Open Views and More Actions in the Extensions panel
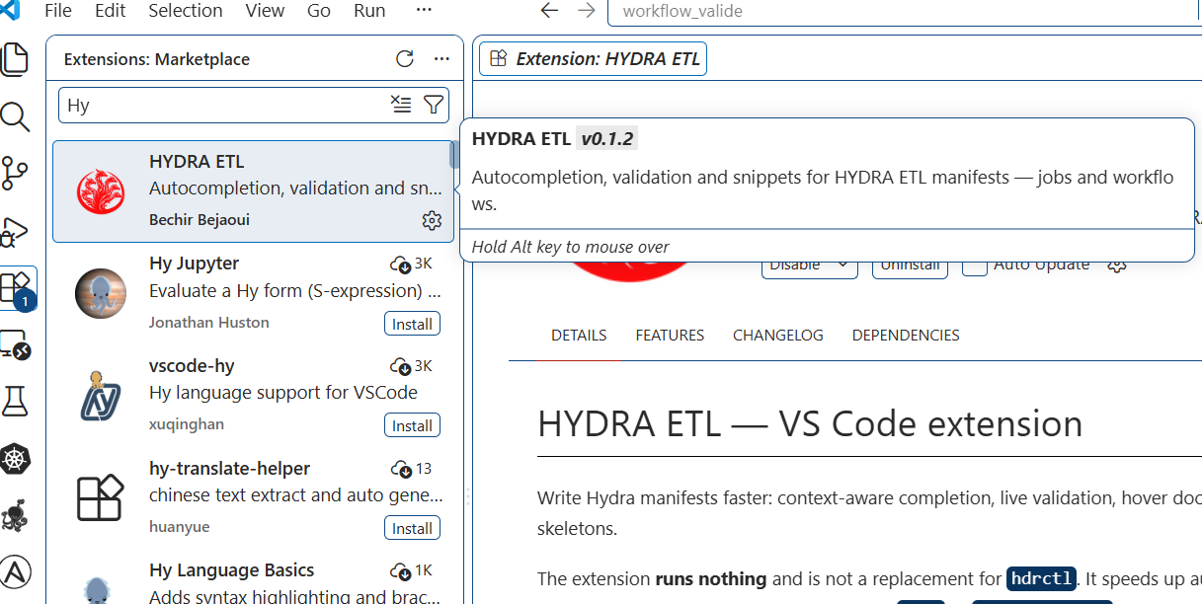This screenshot has height=604, width=1202. point(441,59)
